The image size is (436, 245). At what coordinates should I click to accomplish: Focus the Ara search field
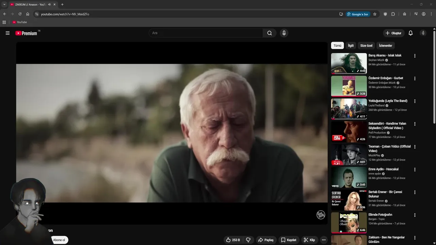[205, 33]
